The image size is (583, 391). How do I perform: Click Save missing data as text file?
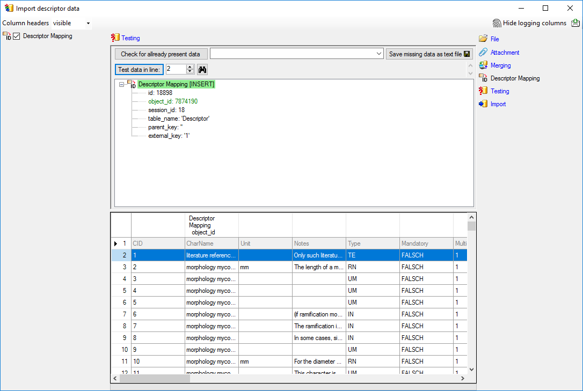pyautogui.click(x=429, y=54)
